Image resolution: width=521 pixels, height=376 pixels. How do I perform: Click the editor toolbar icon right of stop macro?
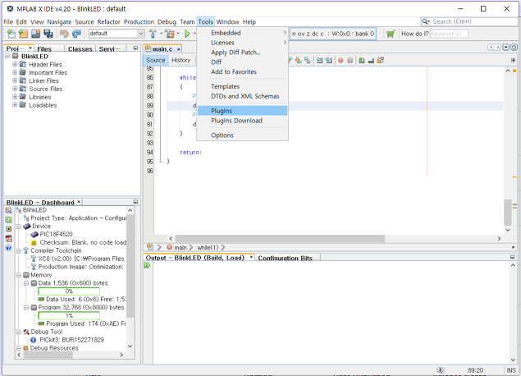(362, 61)
